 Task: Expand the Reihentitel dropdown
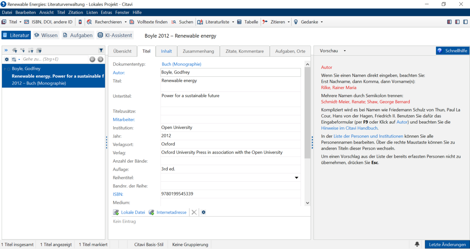point(296,177)
